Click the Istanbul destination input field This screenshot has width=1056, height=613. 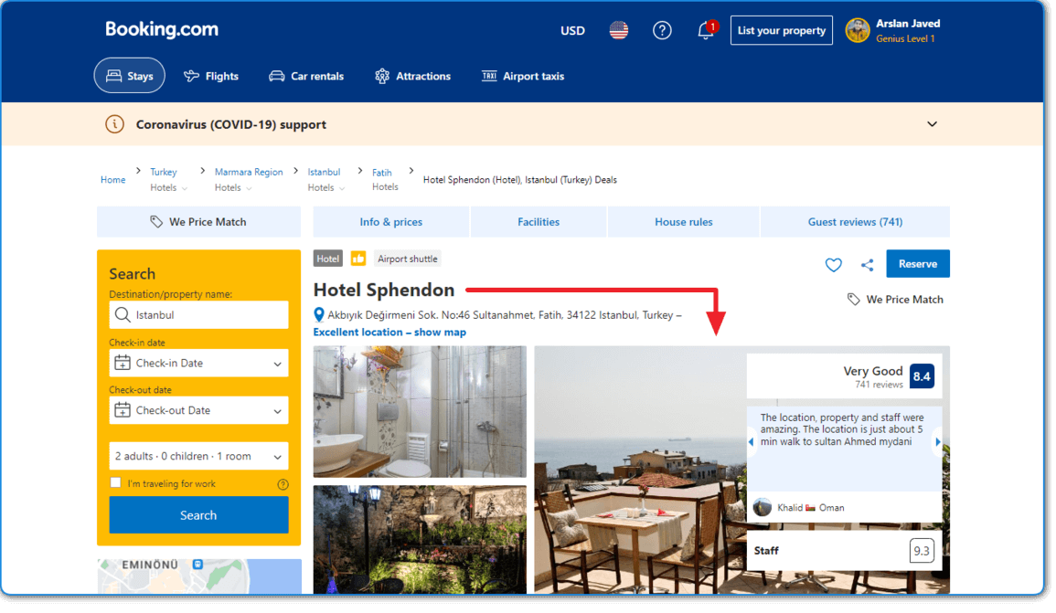click(198, 315)
